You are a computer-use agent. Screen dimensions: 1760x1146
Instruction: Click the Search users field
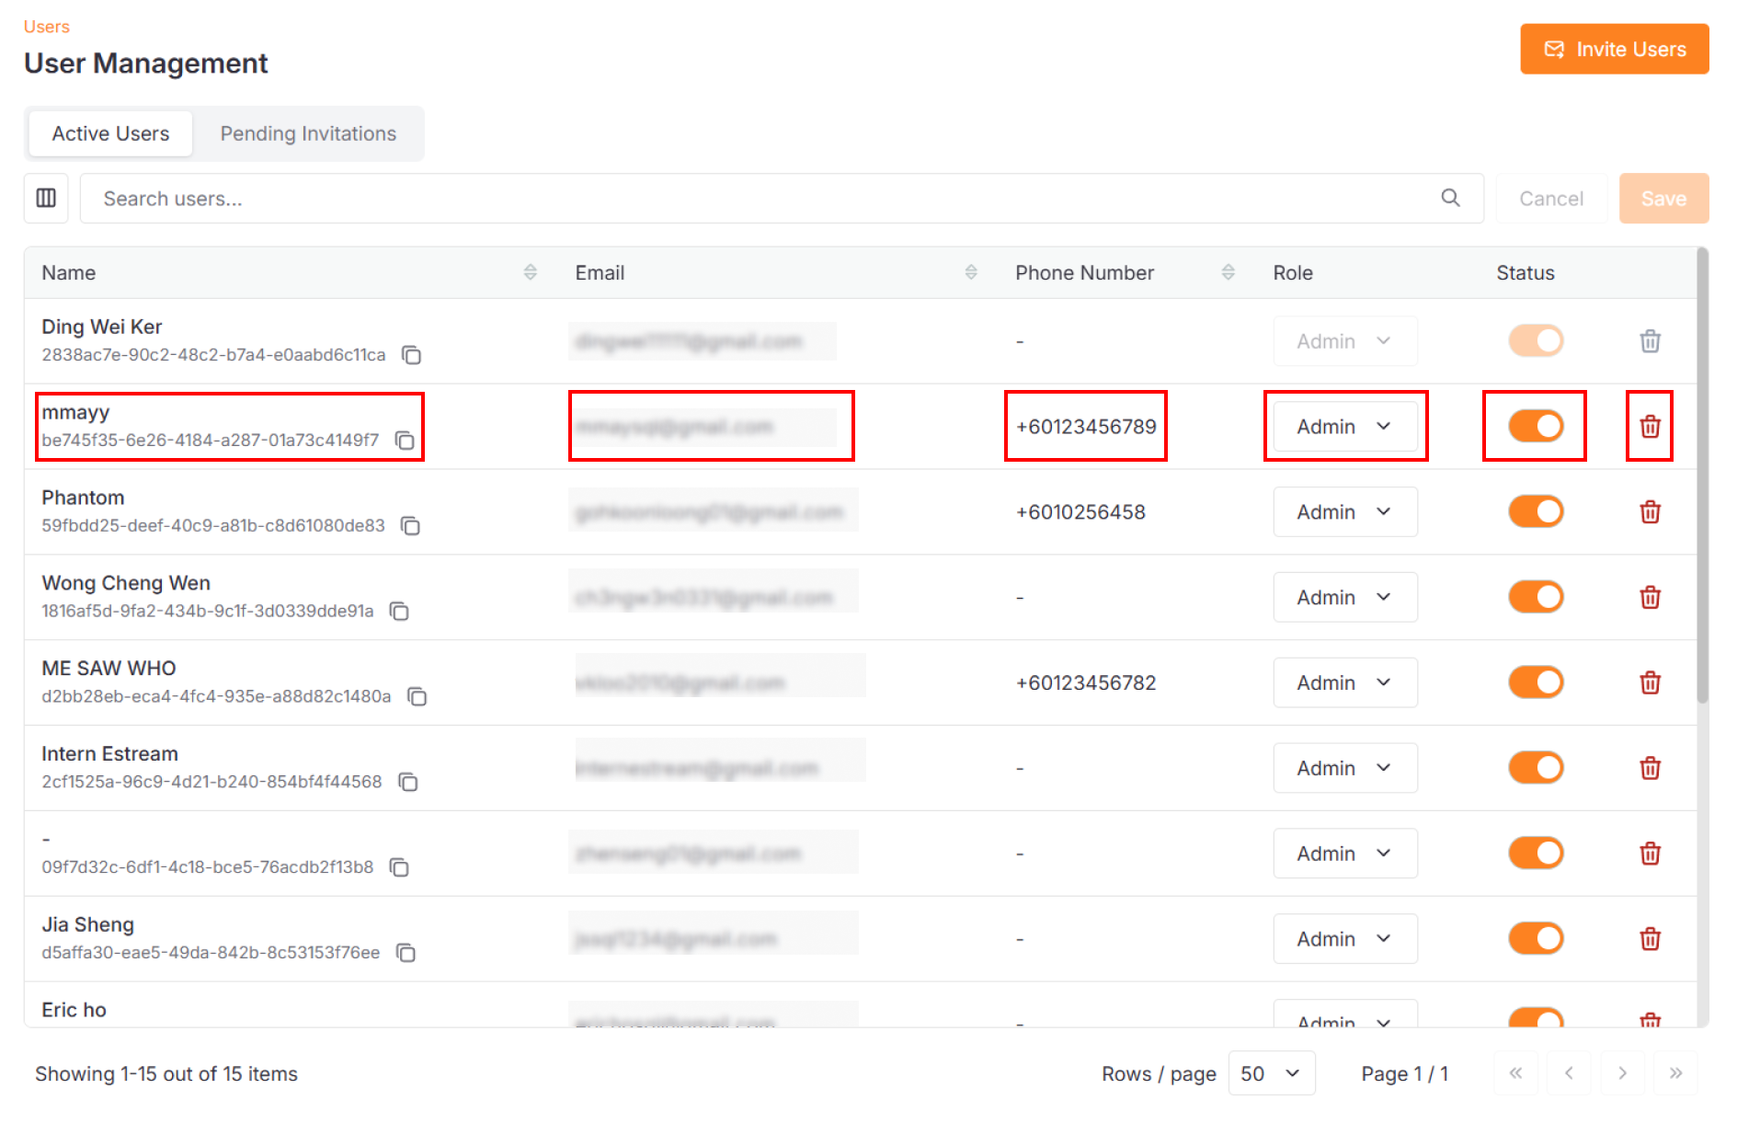pos(736,198)
